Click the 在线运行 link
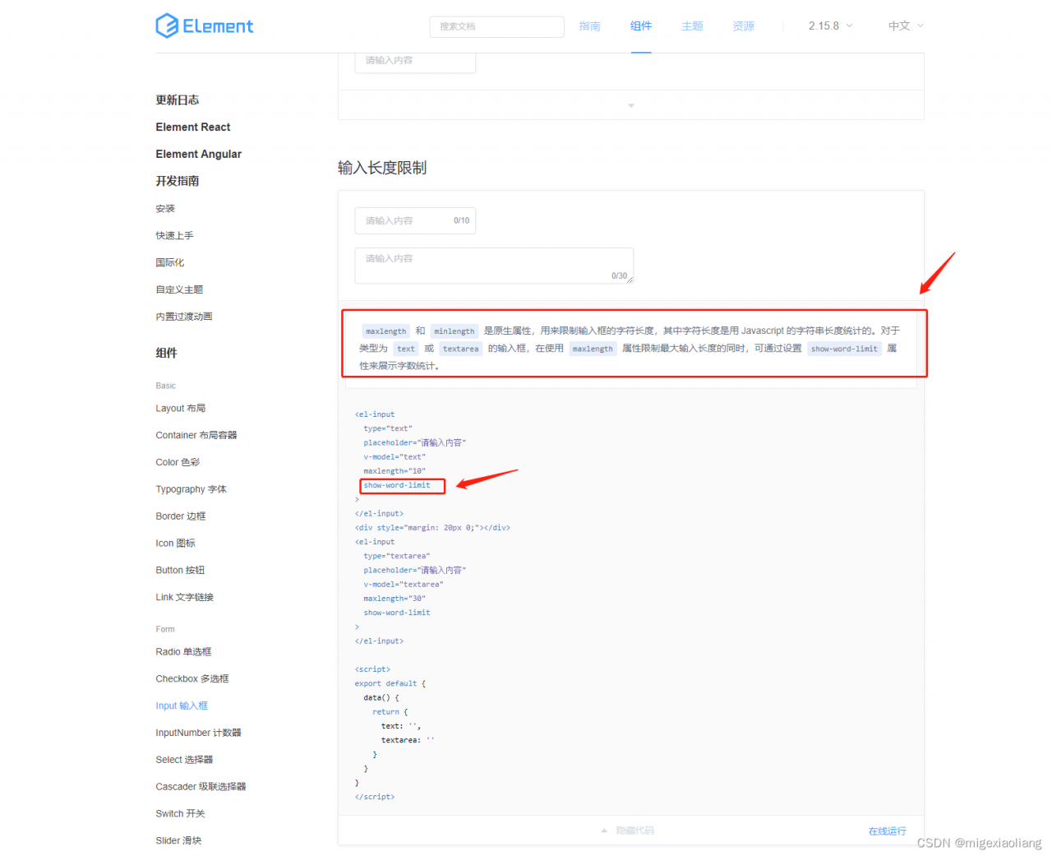This screenshot has height=856, width=1052. (x=888, y=831)
